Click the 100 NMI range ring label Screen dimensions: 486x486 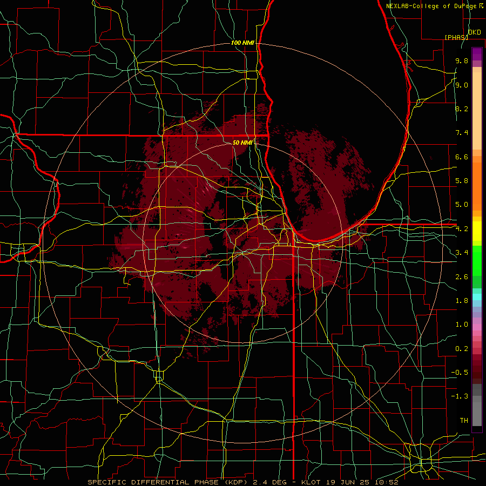242,43
